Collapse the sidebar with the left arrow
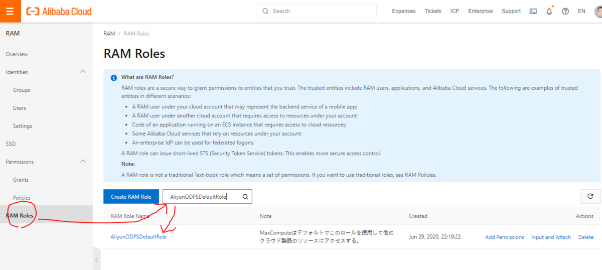This screenshot has height=270, width=602. [97, 260]
